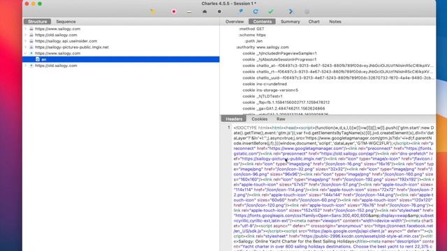Select the chatlio_at cookie row
This screenshot has width=447, height=251.
pos(328,66)
